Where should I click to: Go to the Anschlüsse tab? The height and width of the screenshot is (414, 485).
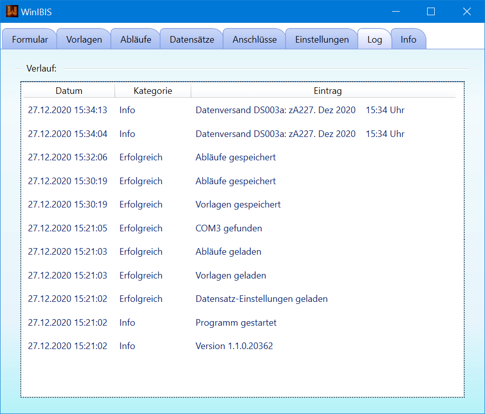(x=254, y=39)
